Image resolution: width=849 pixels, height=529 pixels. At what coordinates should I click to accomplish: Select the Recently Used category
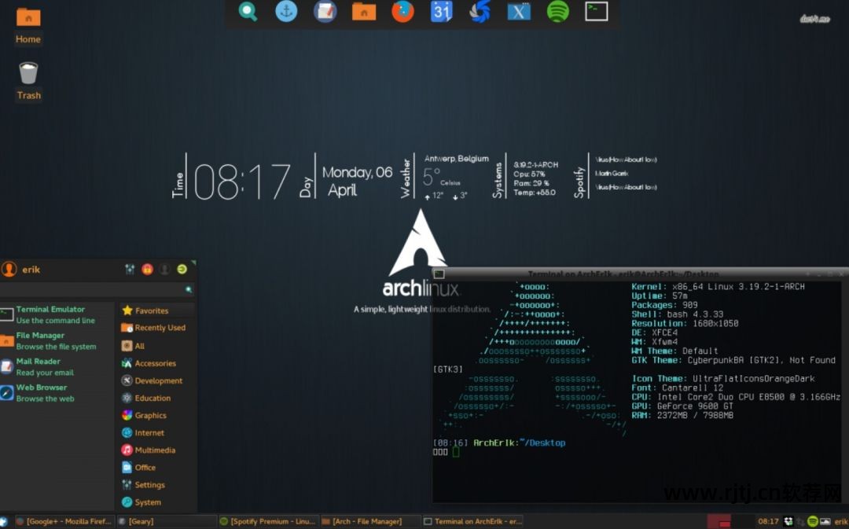point(157,328)
